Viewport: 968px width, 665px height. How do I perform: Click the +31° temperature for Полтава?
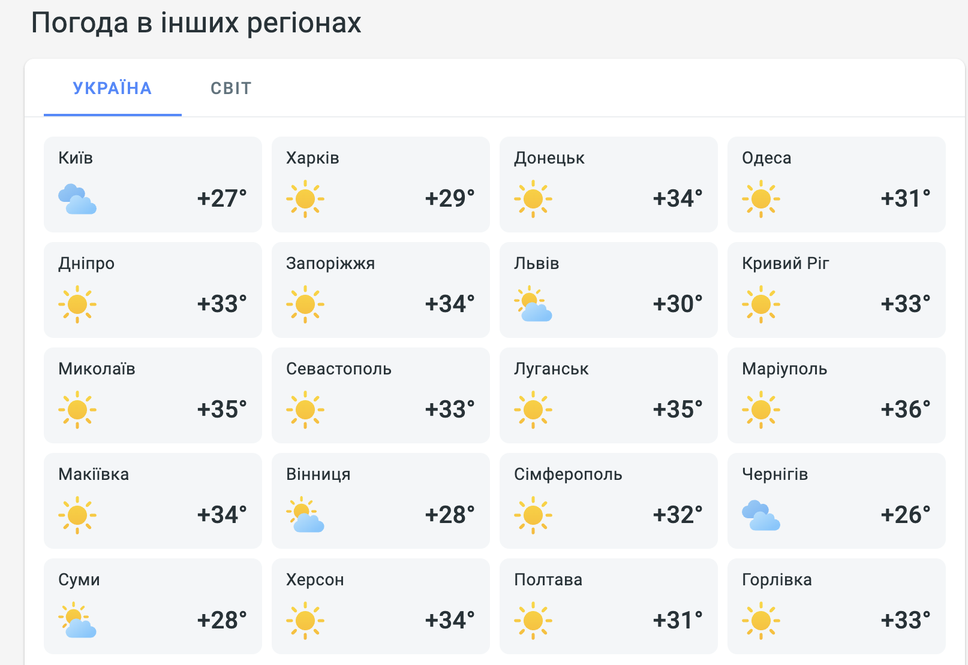tap(678, 621)
